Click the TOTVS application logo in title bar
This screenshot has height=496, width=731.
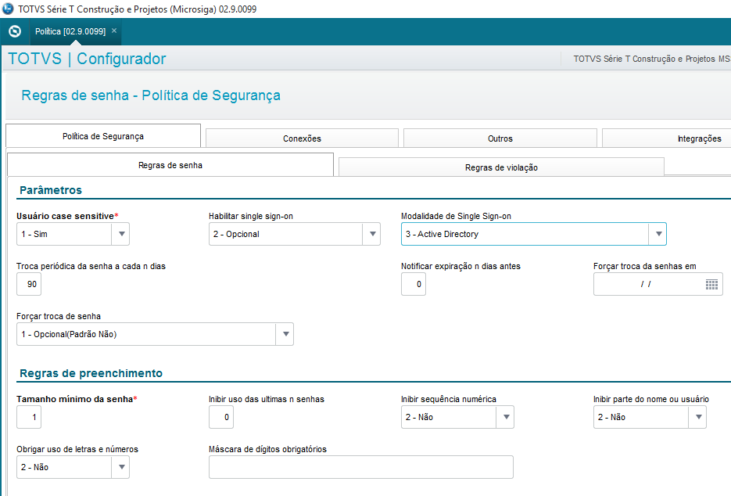pos(8,9)
